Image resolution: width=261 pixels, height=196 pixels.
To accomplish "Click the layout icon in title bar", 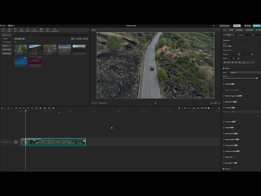I will pos(214,26).
